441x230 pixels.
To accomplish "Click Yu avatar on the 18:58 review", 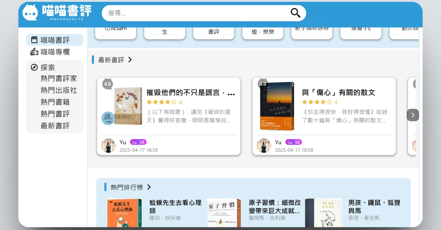I will pyautogui.click(x=264, y=146).
